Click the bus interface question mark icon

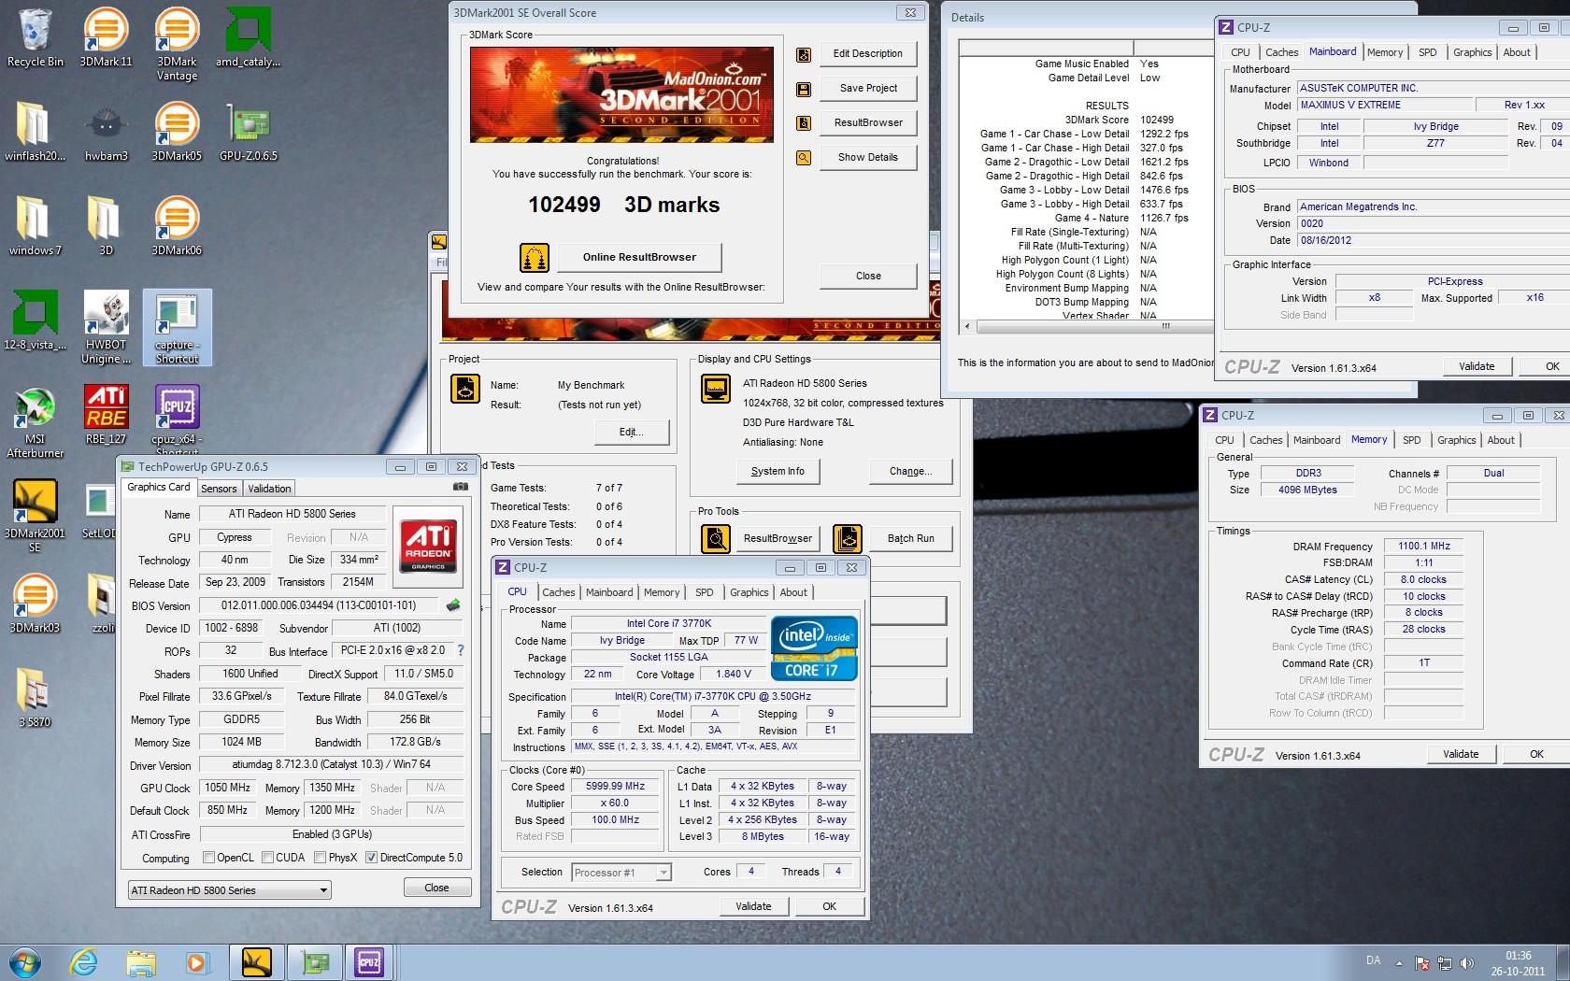(460, 650)
